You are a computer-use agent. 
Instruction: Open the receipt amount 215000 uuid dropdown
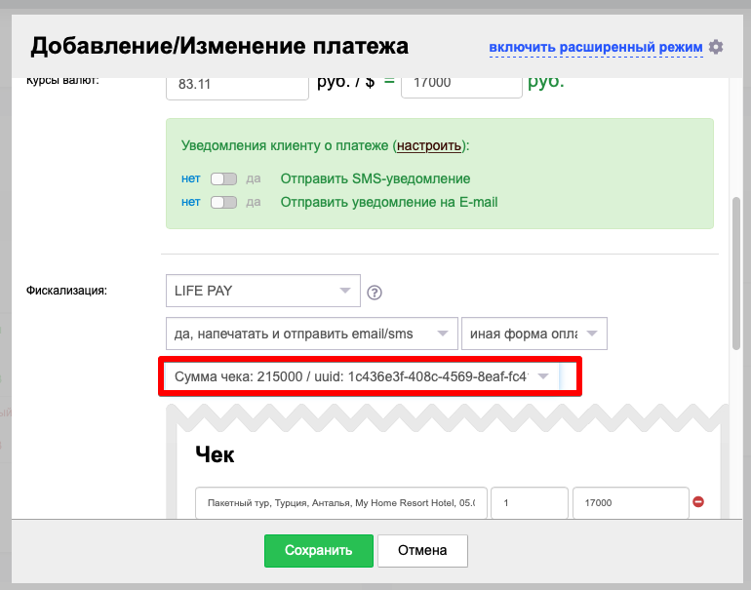(x=362, y=376)
